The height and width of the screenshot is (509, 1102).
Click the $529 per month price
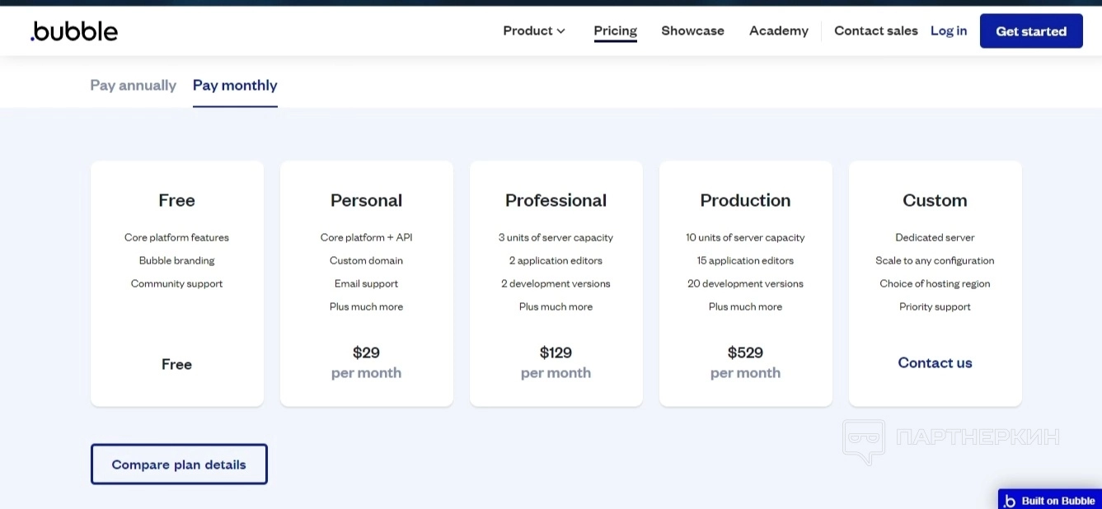(745, 362)
